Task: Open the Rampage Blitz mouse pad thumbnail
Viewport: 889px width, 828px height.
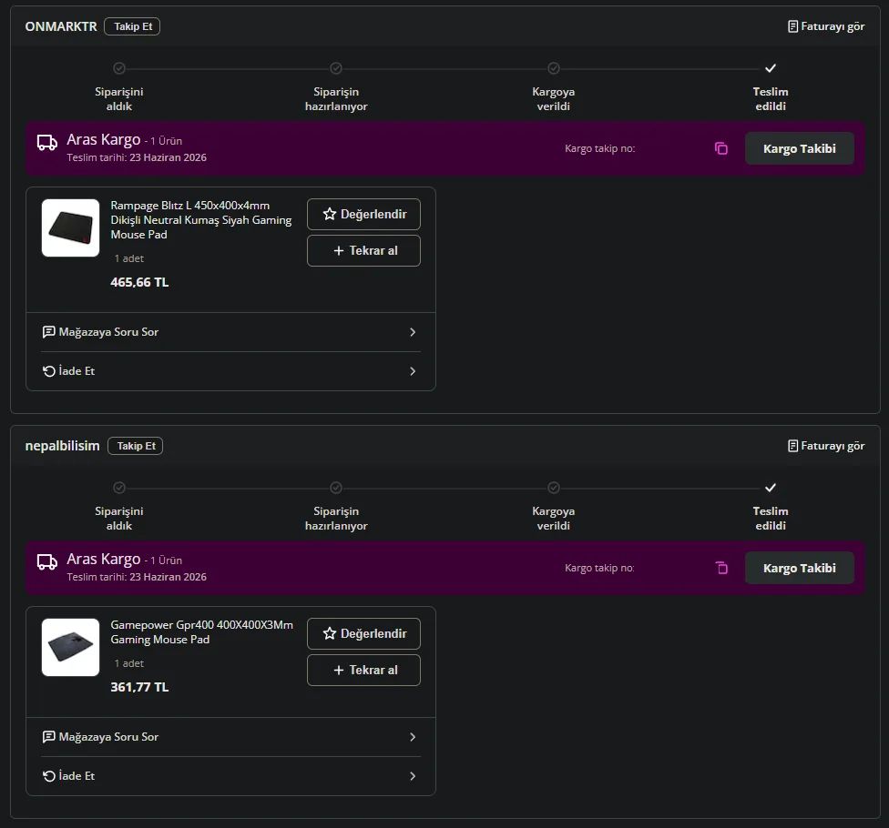Action: click(x=70, y=227)
